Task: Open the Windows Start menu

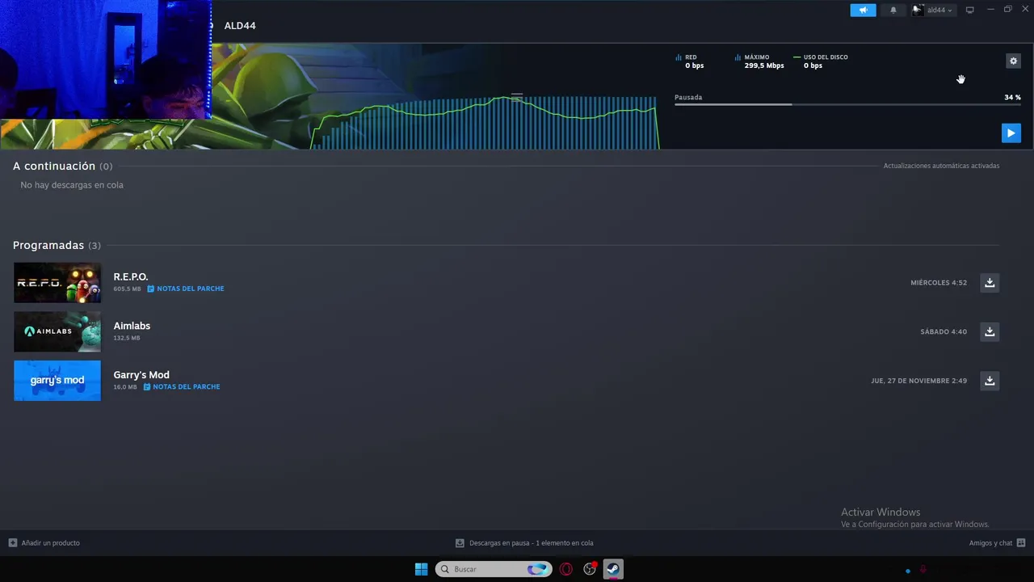Action: click(421, 569)
